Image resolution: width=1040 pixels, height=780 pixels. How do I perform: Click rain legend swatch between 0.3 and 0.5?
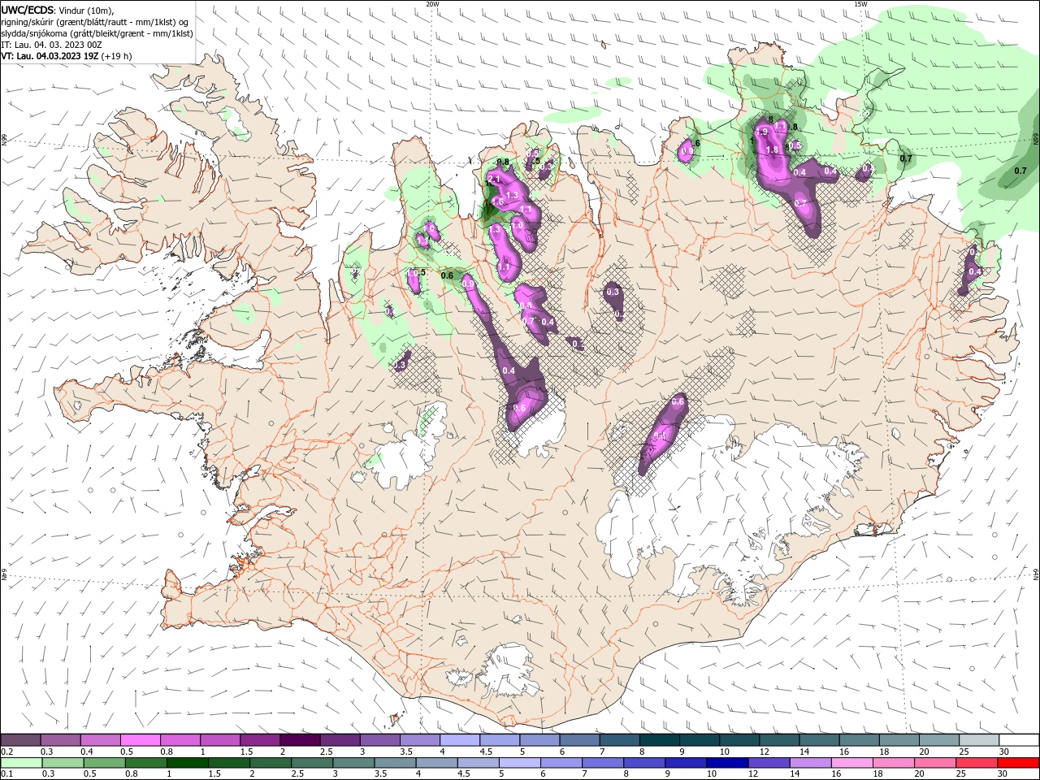[63, 763]
